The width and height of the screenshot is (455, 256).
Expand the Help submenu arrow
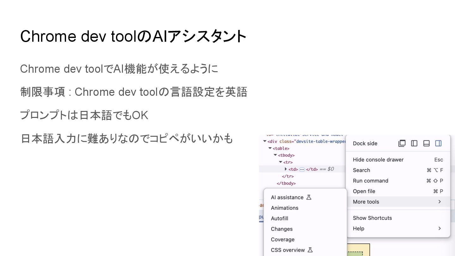pyautogui.click(x=440, y=228)
